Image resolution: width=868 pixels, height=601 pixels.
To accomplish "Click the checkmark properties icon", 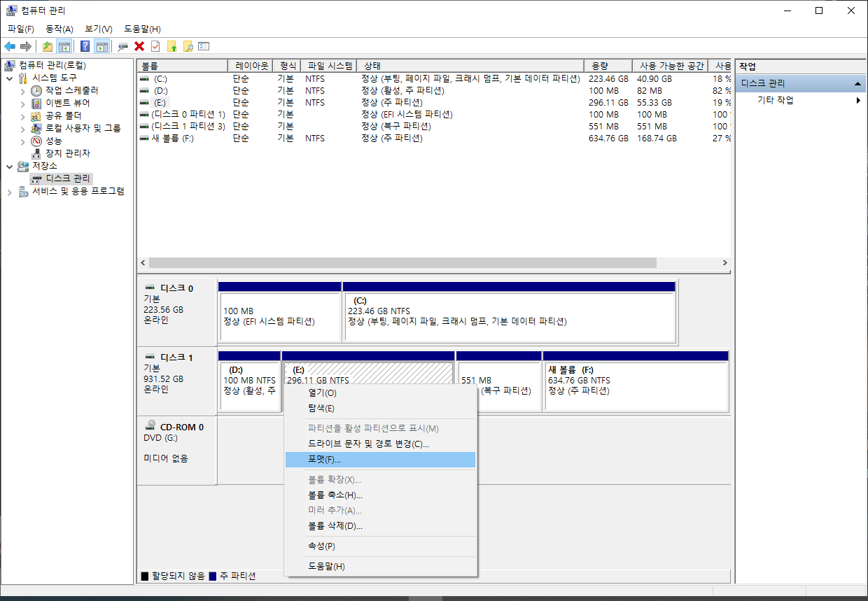I will [x=155, y=46].
